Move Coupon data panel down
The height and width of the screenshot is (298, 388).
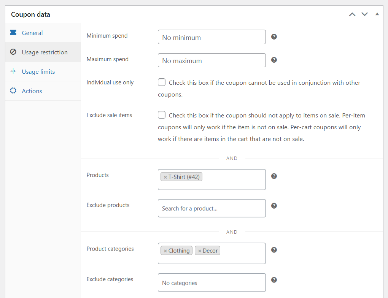365,14
